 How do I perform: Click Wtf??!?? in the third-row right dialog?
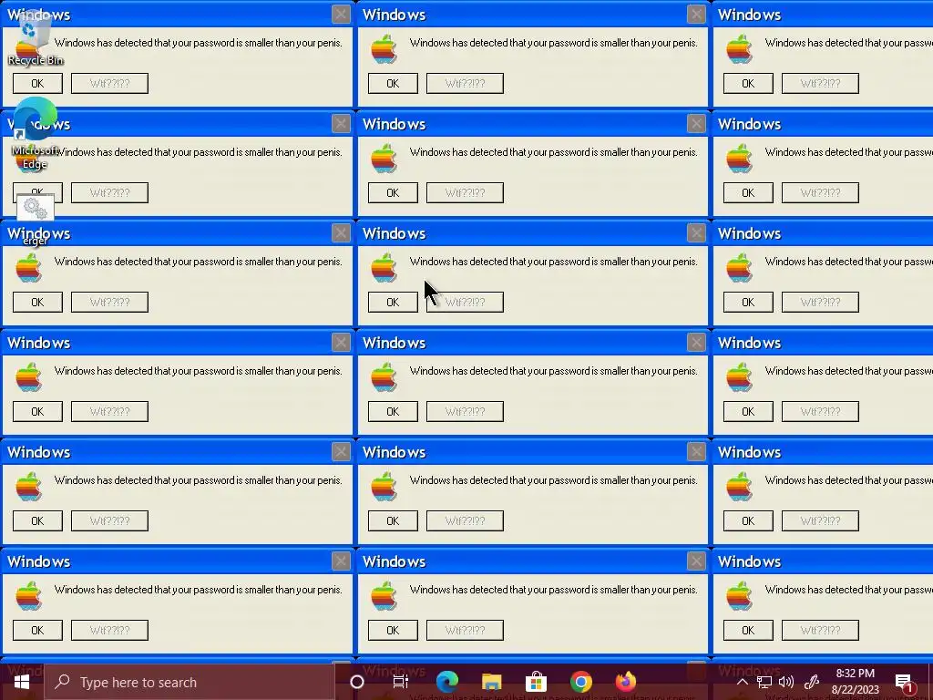(x=820, y=303)
